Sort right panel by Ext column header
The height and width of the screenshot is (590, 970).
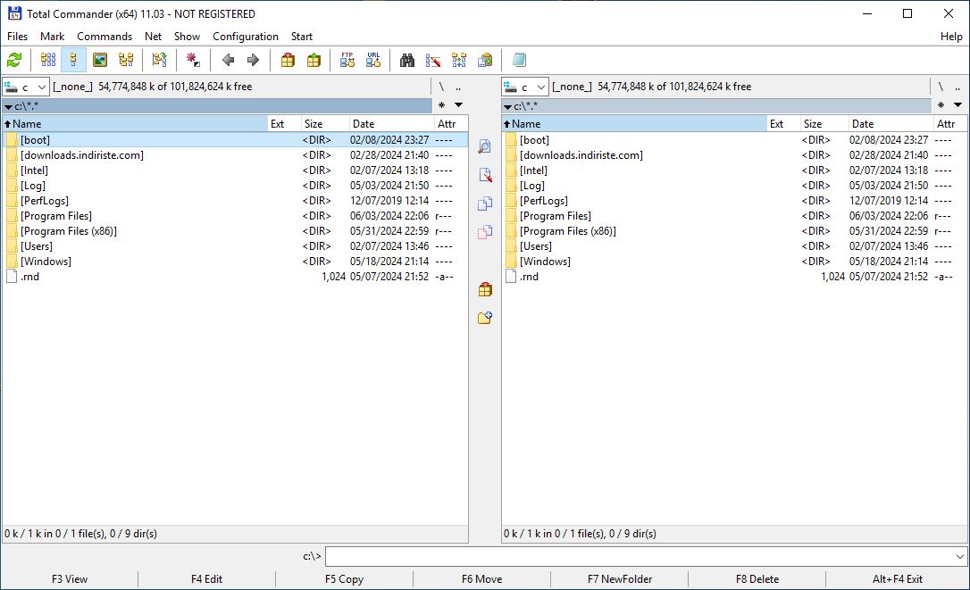[x=783, y=124]
